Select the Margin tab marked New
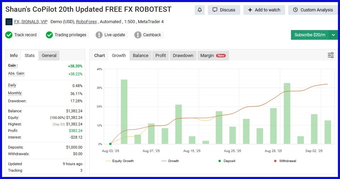Screen dimensions: 340x179 point(212,56)
